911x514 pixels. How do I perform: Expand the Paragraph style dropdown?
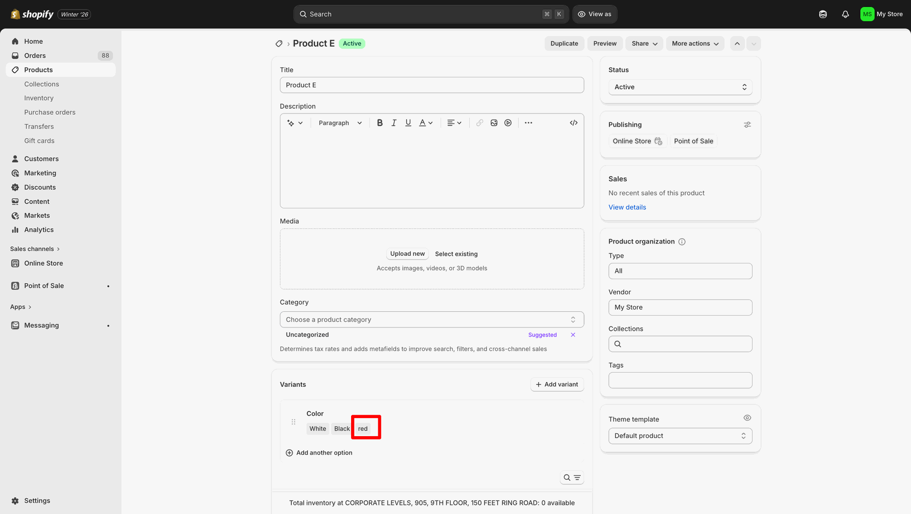(x=340, y=123)
